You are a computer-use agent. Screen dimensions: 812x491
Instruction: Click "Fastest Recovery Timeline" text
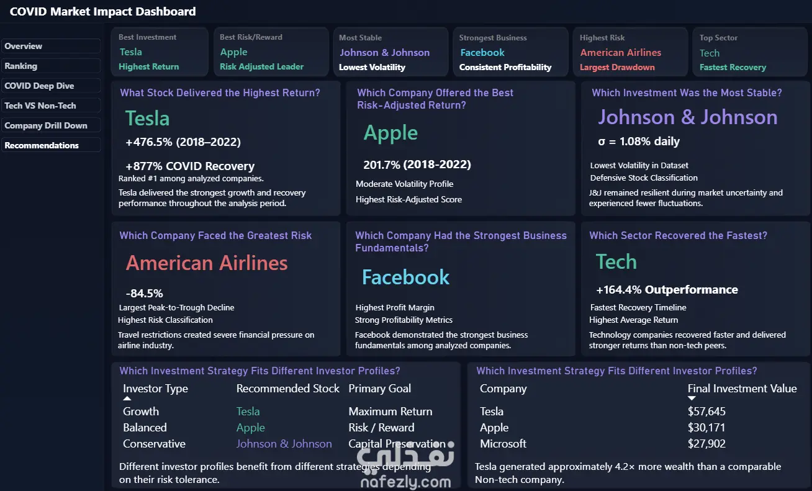pyautogui.click(x=638, y=308)
